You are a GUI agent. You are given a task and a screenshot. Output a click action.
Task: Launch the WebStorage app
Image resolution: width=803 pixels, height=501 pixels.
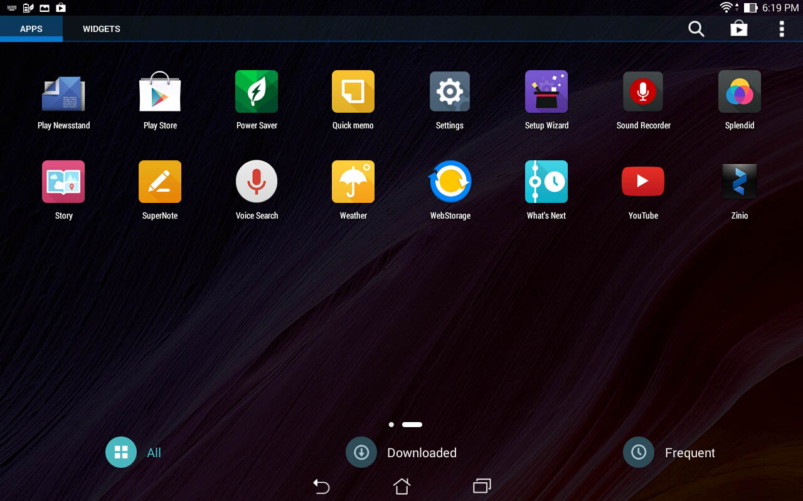click(450, 190)
